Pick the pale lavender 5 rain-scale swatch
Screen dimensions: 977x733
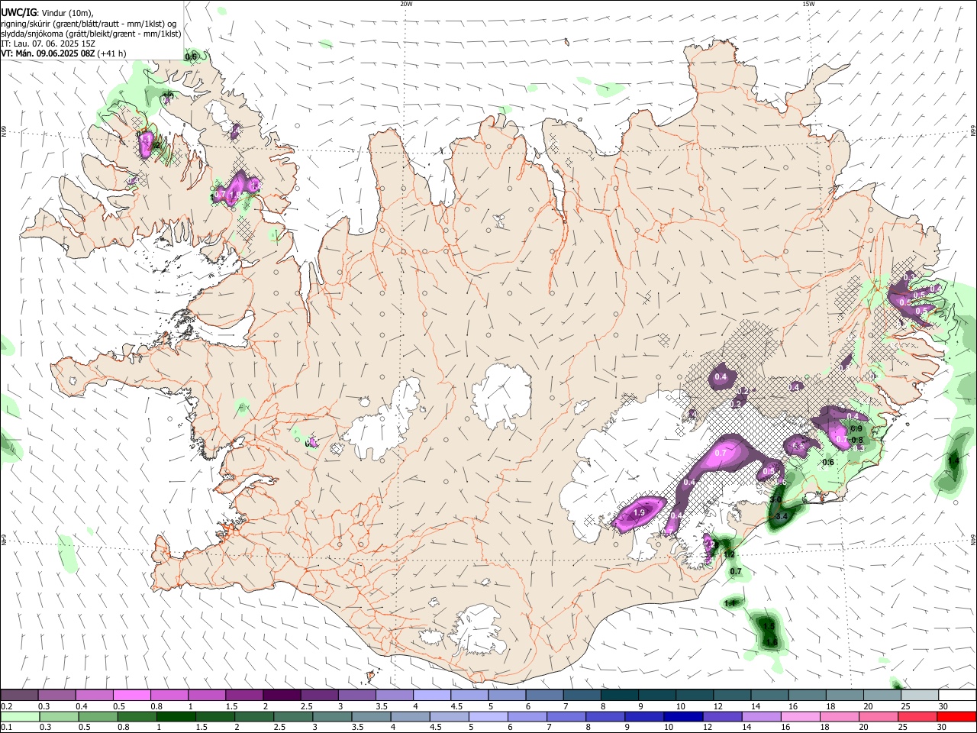point(488,716)
